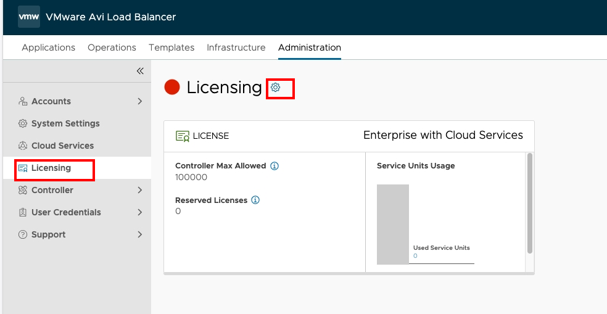This screenshot has height=314, width=607.
Task: Click the 100000 controller max value
Action: click(x=191, y=177)
